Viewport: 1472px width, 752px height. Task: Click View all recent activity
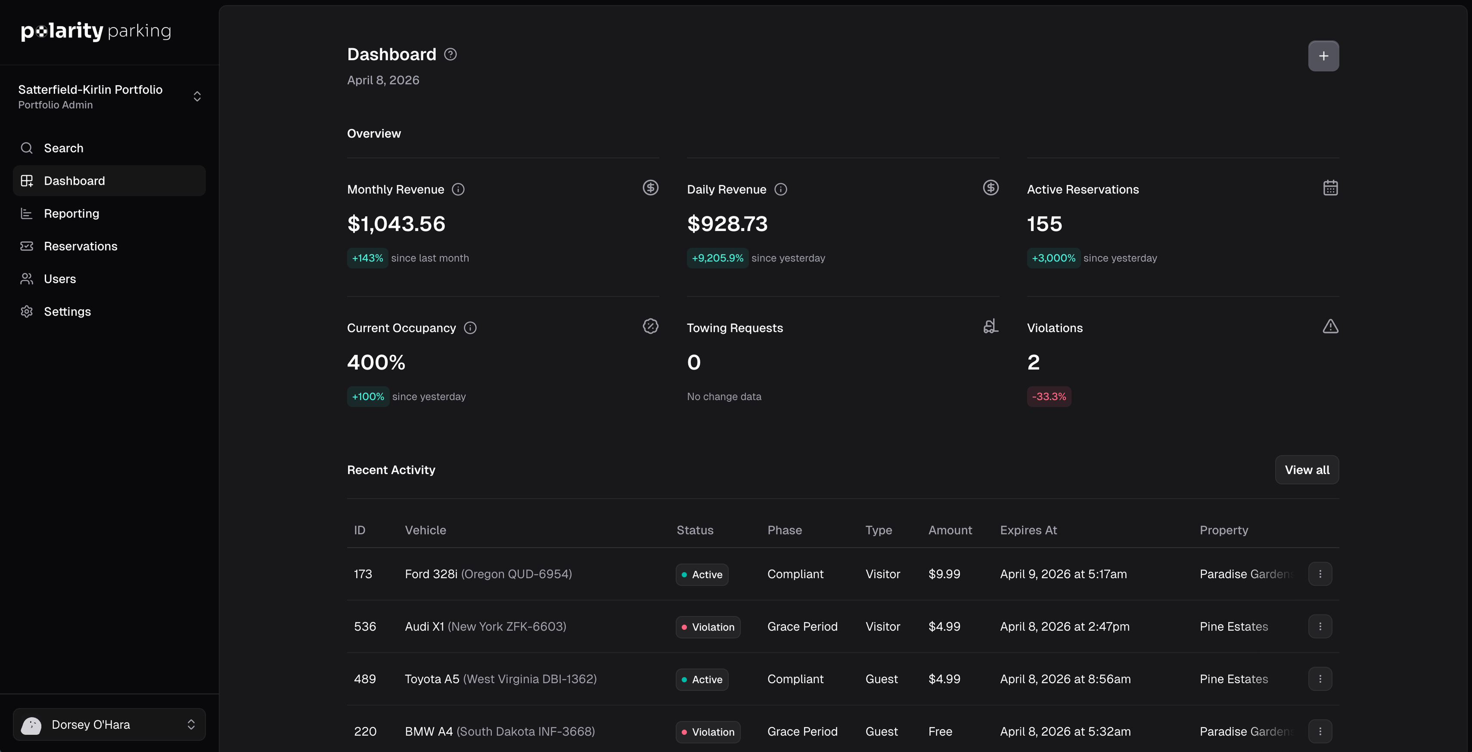pos(1306,470)
